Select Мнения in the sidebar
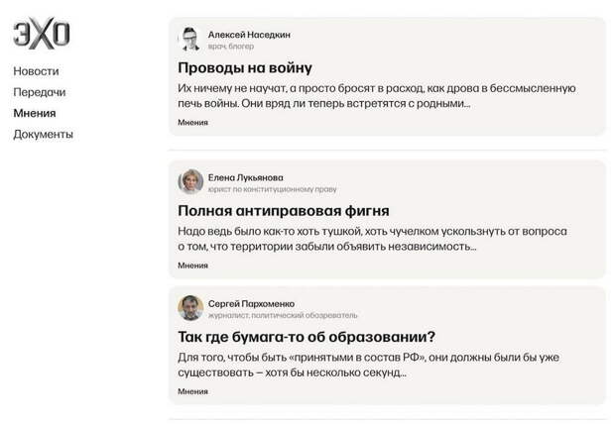Image resolution: width=615 pixels, height=424 pixels. [x=35, y=113]
